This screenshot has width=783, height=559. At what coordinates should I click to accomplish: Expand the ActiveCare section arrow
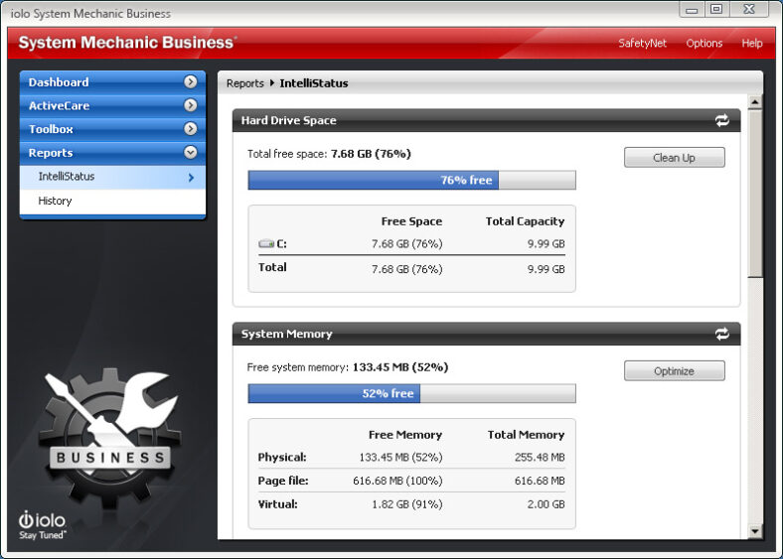pyautogui.click(x=190, y=105)
